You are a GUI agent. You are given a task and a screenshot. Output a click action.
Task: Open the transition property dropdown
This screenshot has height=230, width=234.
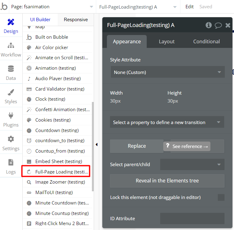(167, 122)
